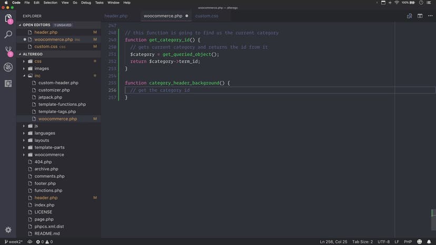Image resolution: width=436 pixels, height=245 pixels.
Task: Switch to the custom.css tab
Action: tap(206, 16)
